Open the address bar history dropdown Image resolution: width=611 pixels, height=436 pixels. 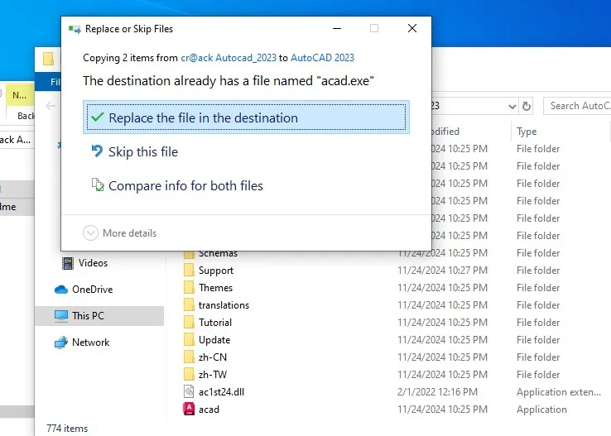[x=512, y=106]
